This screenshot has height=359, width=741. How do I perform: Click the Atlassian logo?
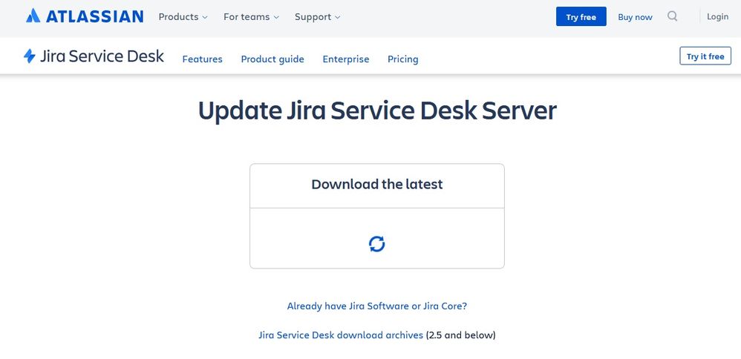point(85,16)
